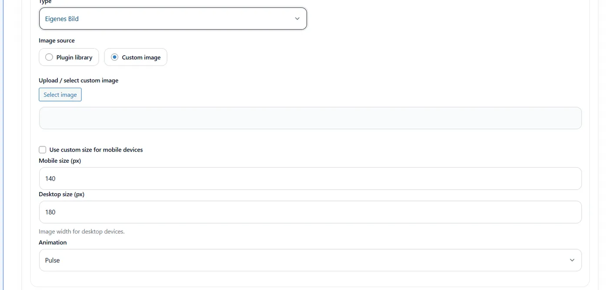Select the Plugin library radio button
The image size is (609, 290).
[x=49, y=57]
